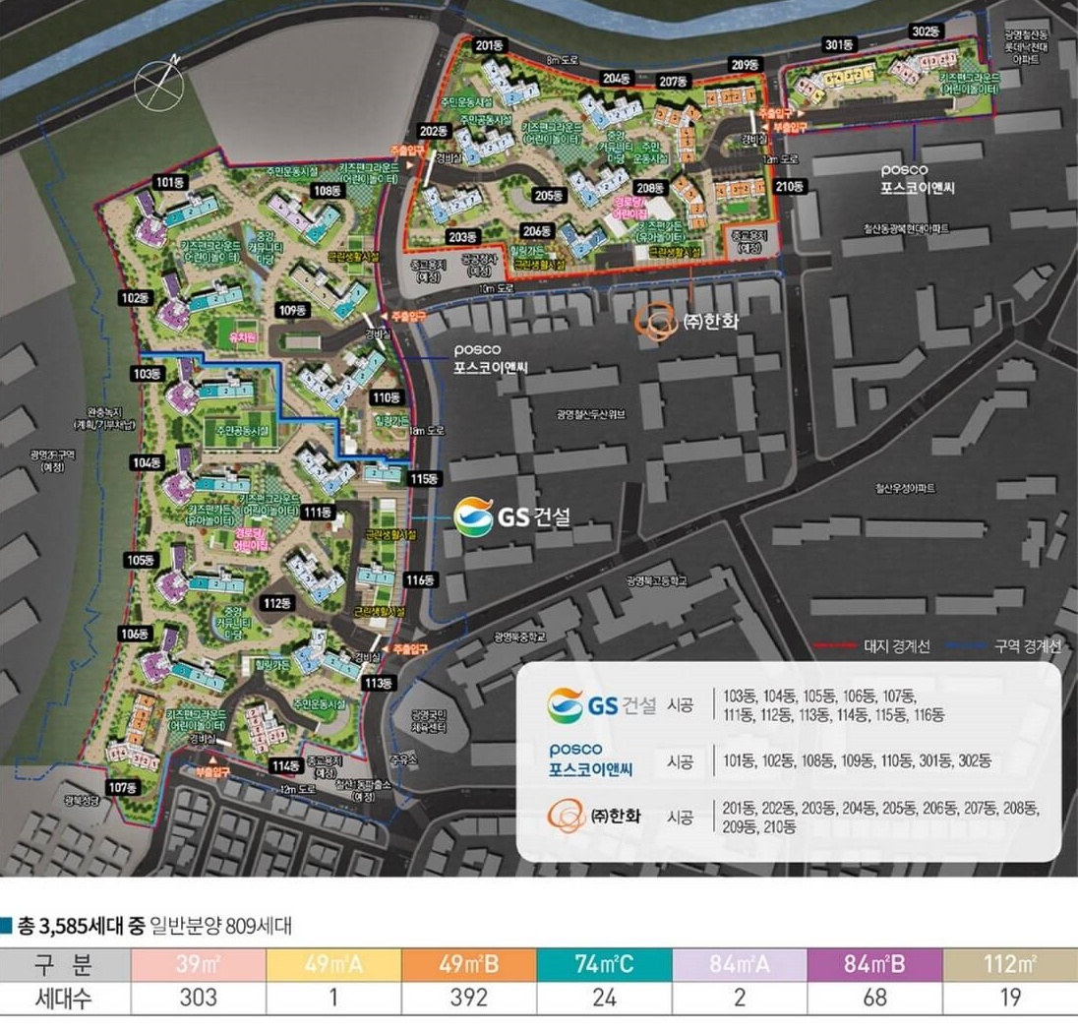Click the north compass rose icon
Screen dimensions: 1078x1032
point(158,85)
